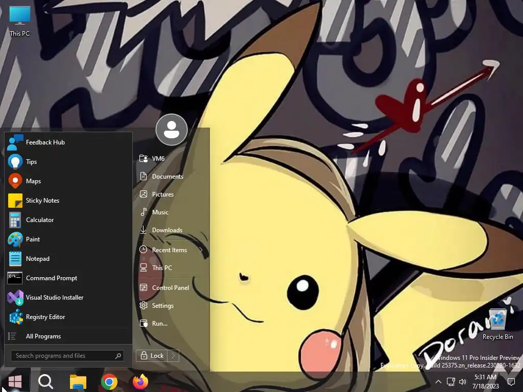Viewport: 523px width, 392px height.
Task: Show All Programs list
Action: pos(68,336)
